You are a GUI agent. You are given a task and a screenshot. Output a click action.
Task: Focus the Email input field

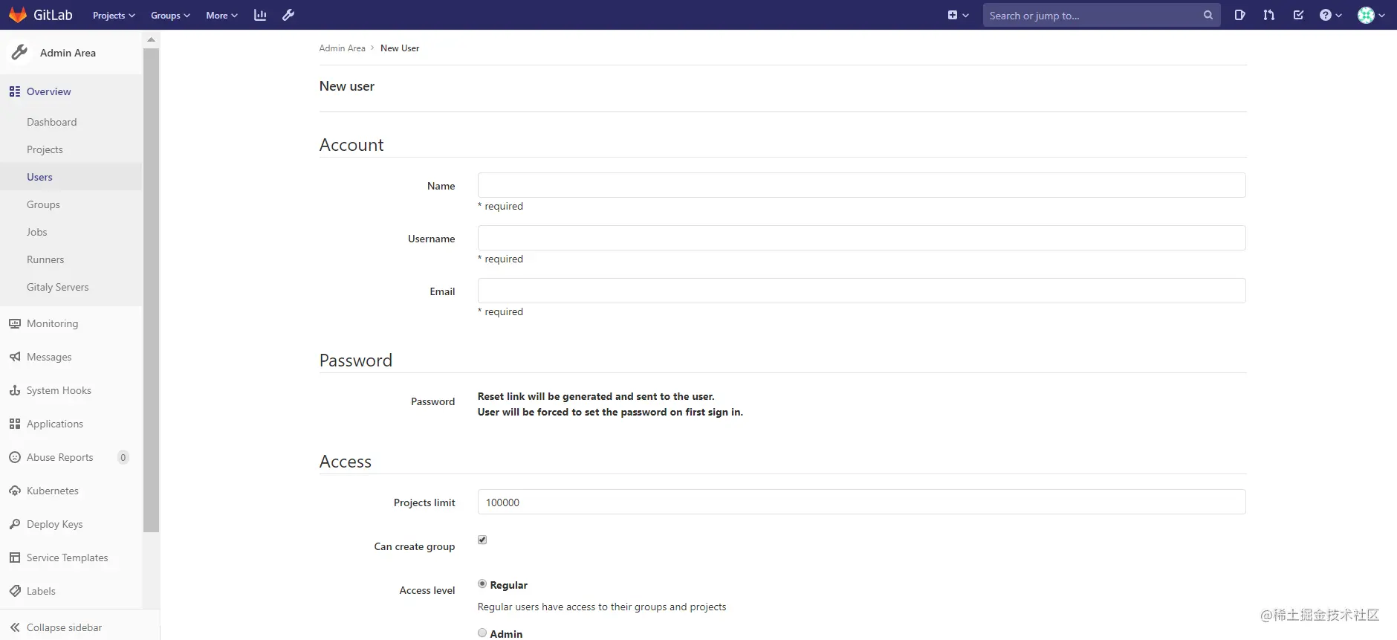(x=861, y=291)
